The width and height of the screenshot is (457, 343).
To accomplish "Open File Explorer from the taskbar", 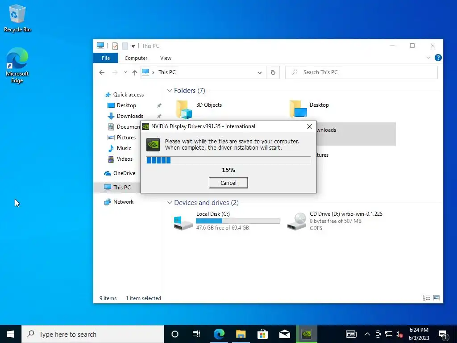I will (x=241, y=334).
